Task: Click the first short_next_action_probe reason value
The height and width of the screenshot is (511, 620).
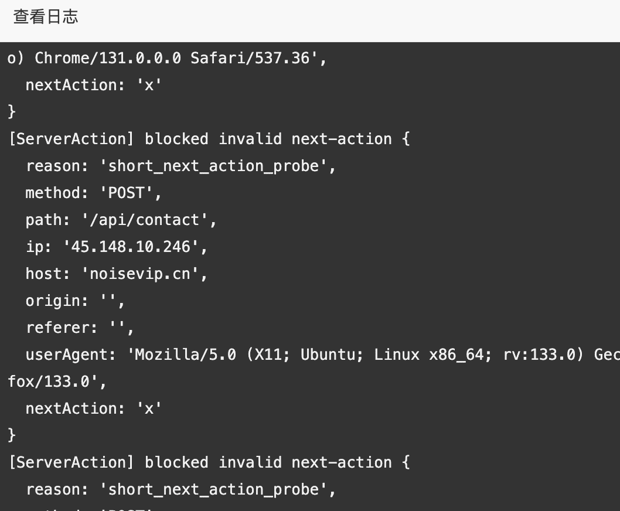Action: click(x=213, y=166)
